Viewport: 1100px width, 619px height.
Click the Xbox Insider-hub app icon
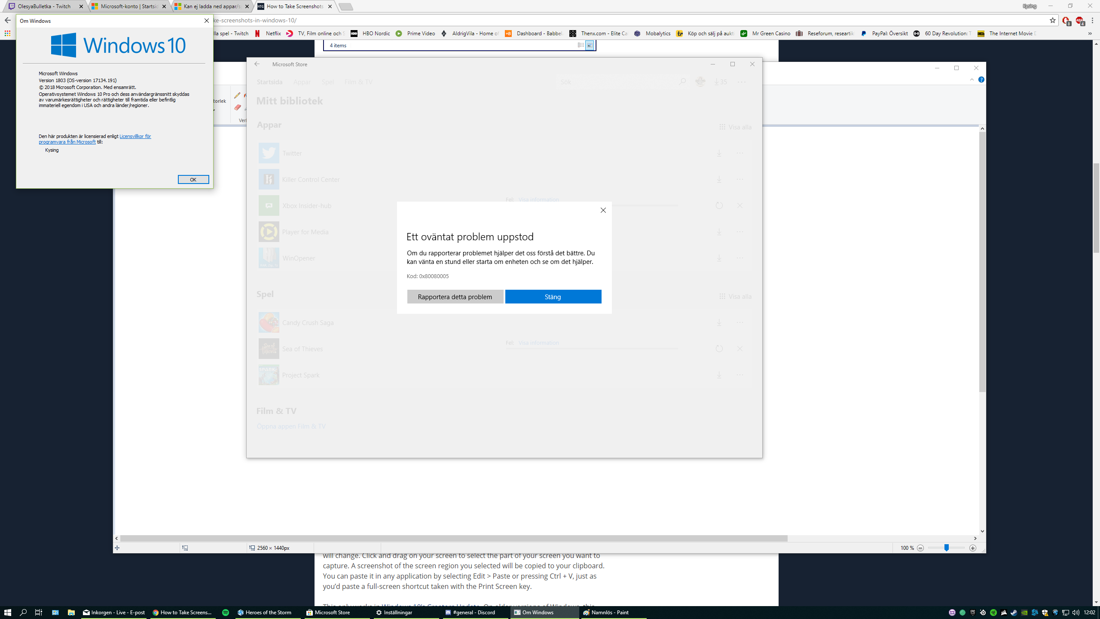pos(269,205)
